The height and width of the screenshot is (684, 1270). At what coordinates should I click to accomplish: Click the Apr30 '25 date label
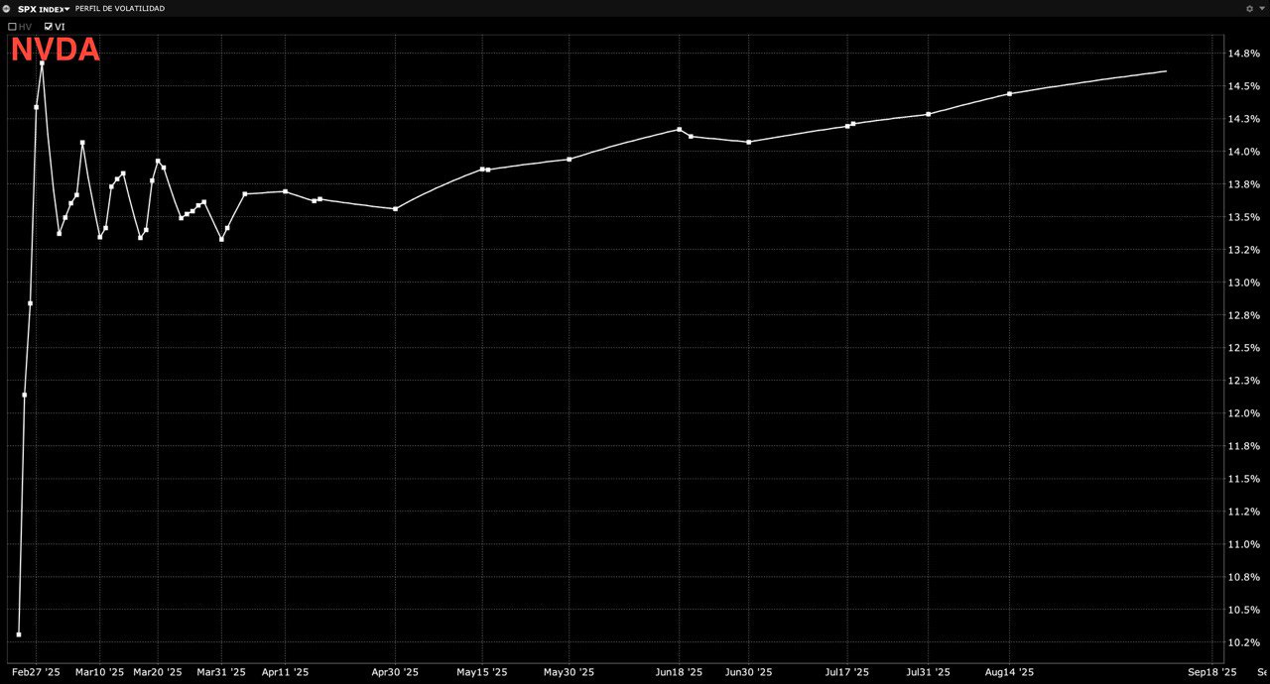pos(395,672)
